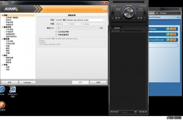183x120 pixels.
Task: Toggle power of the Native effect
Action: (x=168, y=29)
